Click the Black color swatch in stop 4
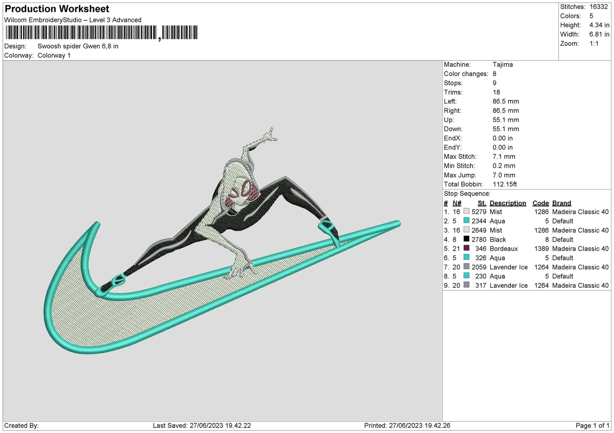 click(x=467, y=239)
